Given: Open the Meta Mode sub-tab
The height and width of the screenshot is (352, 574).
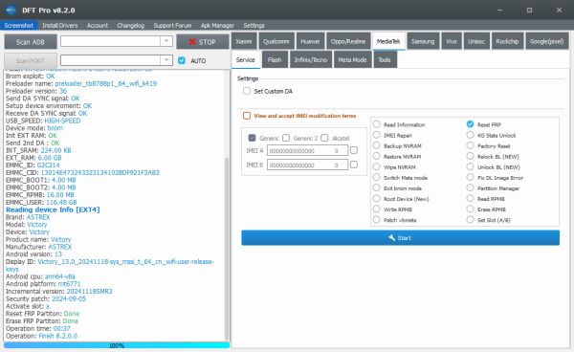Looking at the screenshot, I should tap(352, 59).
